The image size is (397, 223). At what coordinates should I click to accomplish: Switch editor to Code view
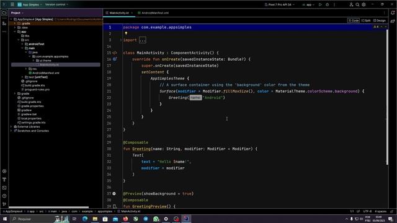(x=354, y=20)
